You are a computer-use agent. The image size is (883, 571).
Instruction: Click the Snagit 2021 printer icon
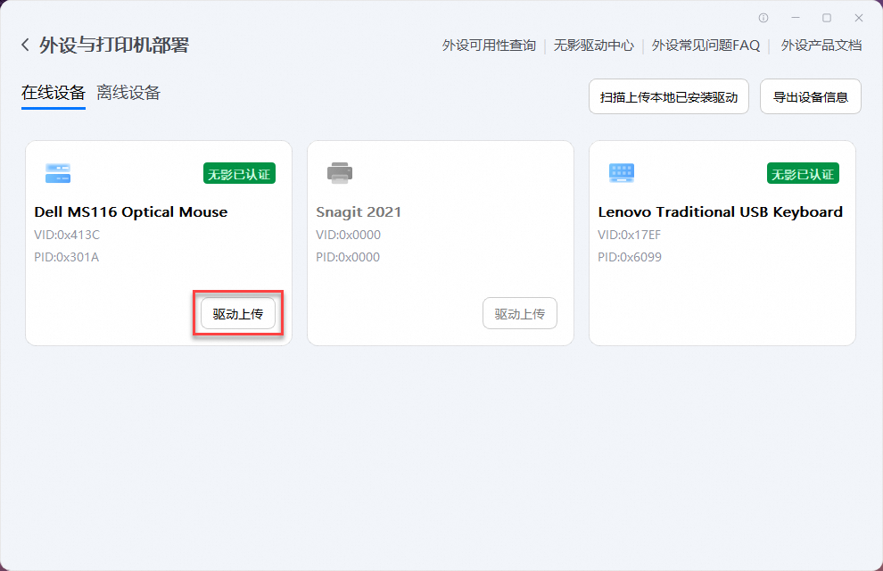point(340,173)
